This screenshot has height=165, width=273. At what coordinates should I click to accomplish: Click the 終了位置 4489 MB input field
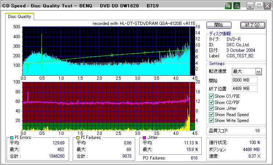tap(245, 89)
